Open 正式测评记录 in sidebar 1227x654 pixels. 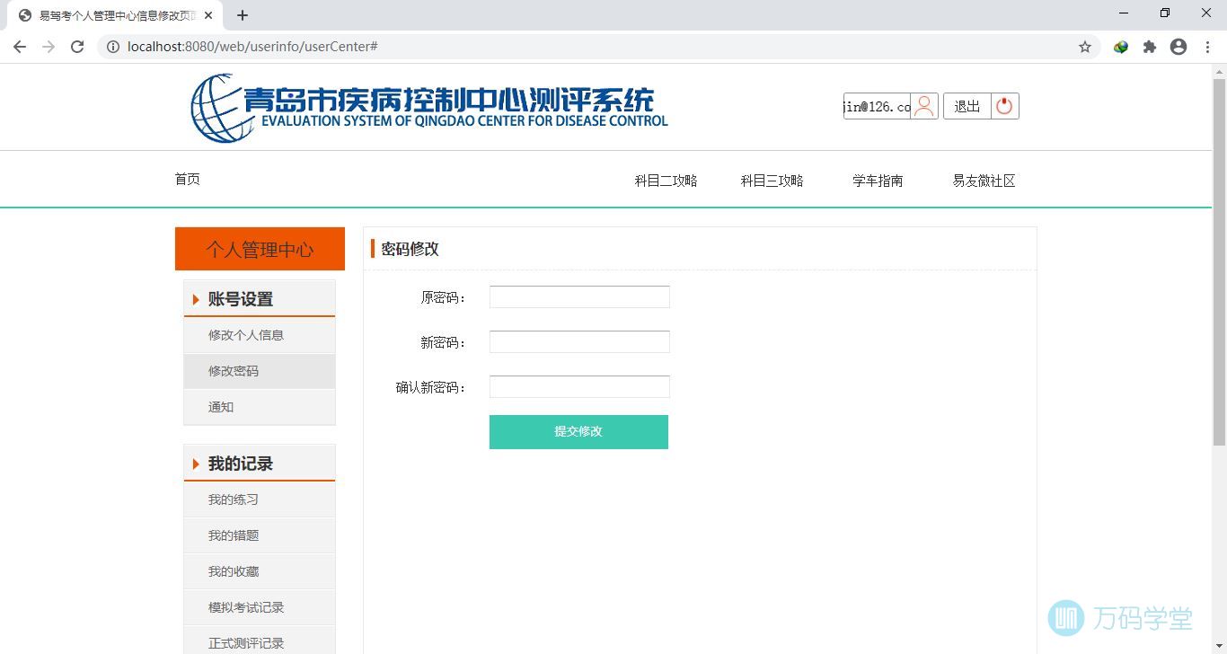(x=260, y=642)
